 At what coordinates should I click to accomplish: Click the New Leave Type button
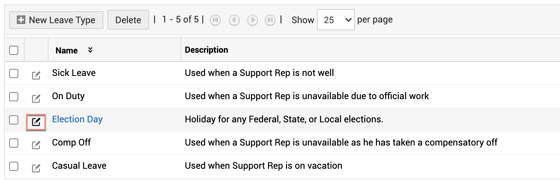(56, 20)
